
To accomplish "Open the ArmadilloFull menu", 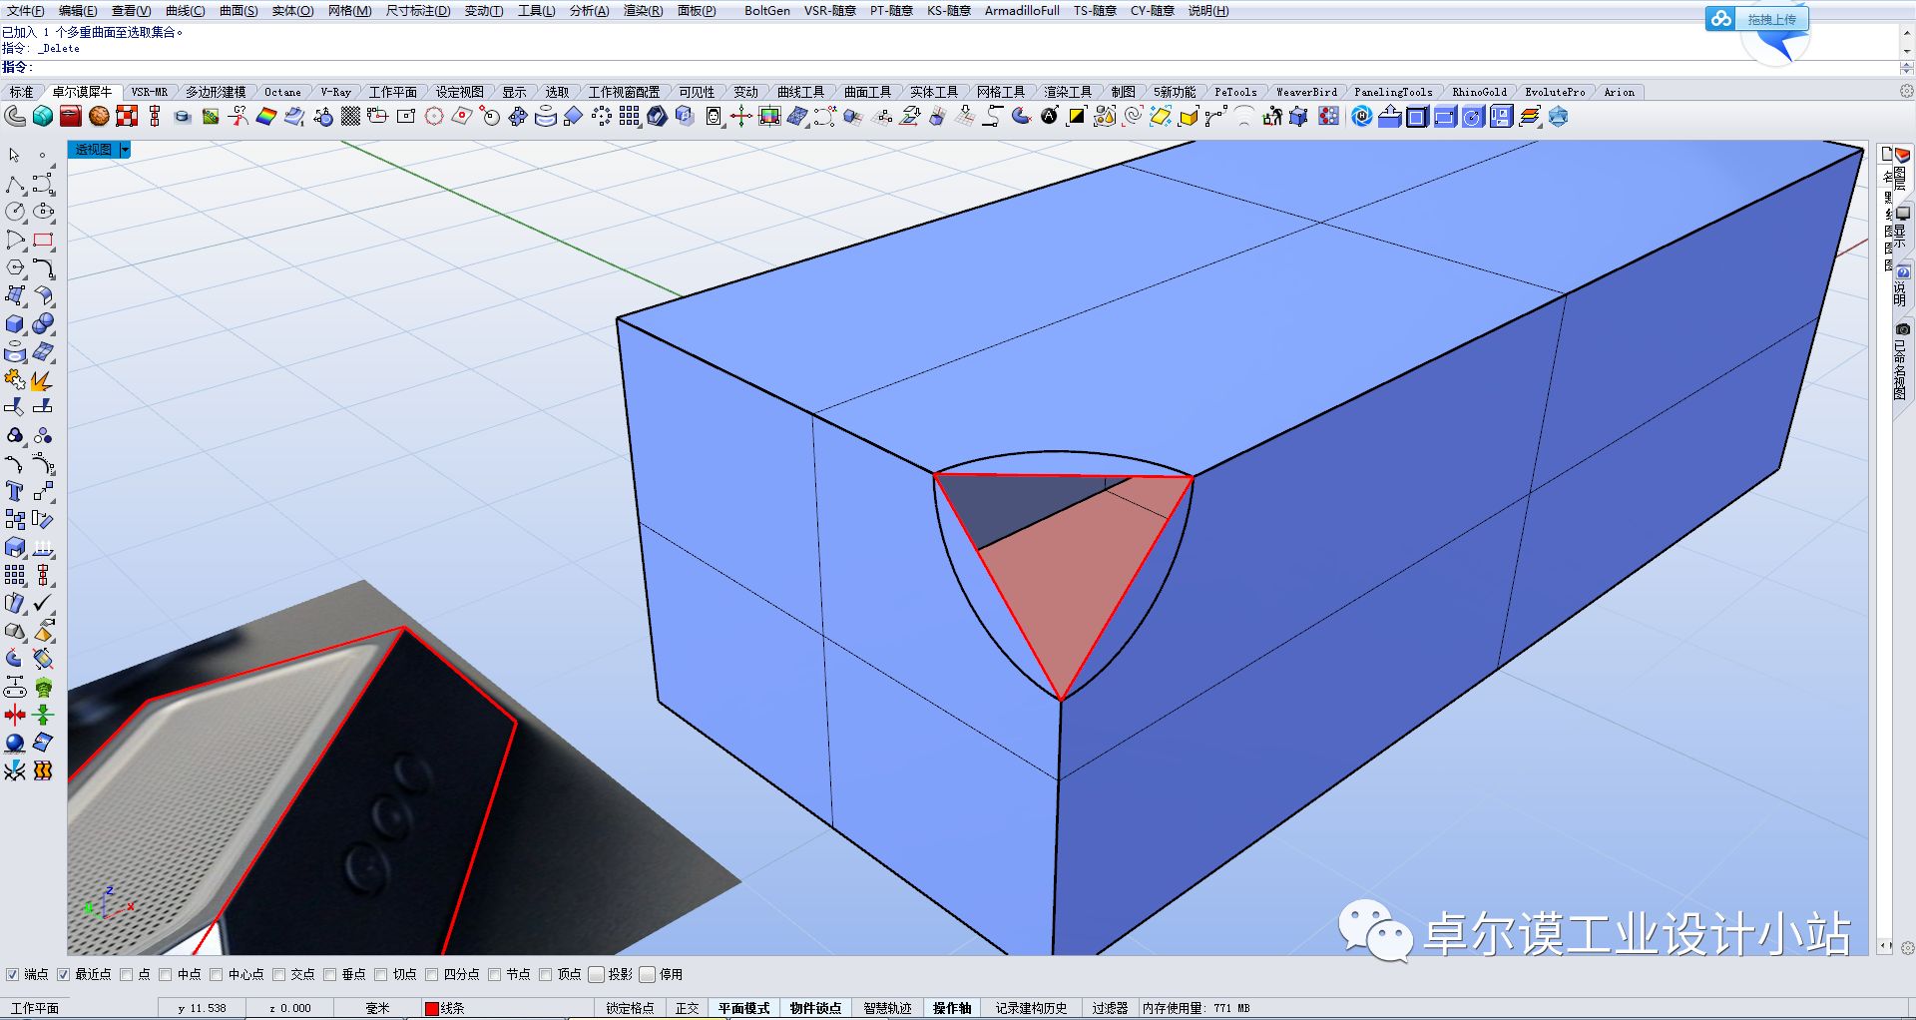I will click(x=1022, y=11).
